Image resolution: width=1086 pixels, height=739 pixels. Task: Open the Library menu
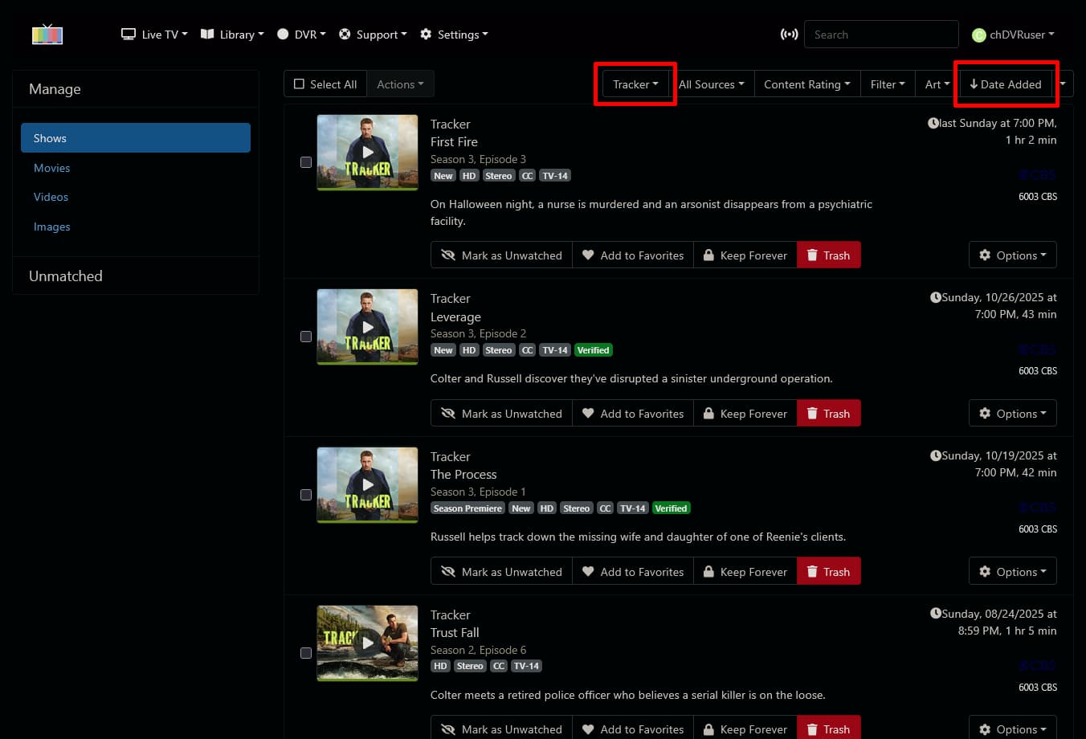coord(231,35)
